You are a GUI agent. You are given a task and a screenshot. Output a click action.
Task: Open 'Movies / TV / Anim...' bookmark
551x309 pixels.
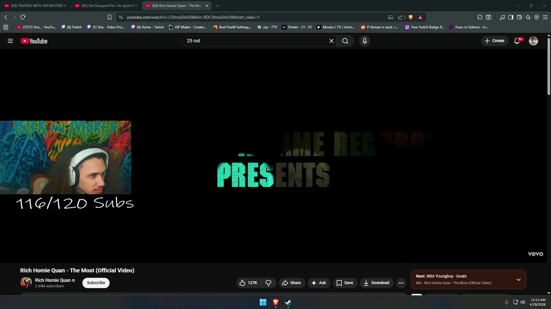click(x=336, y=27)
